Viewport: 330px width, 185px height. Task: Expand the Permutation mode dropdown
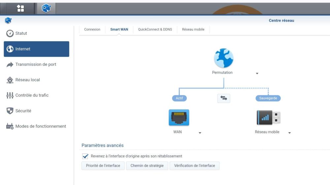(x=257, y=73)
